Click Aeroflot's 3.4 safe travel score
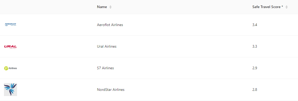Viewport: 298px width, 101px height. coord(255,25)
